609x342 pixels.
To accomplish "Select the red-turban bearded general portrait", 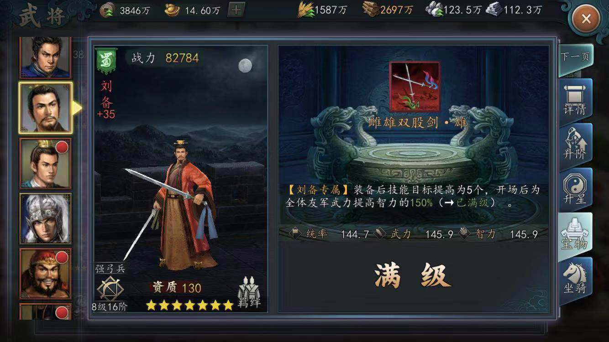I will click(45, 274).
